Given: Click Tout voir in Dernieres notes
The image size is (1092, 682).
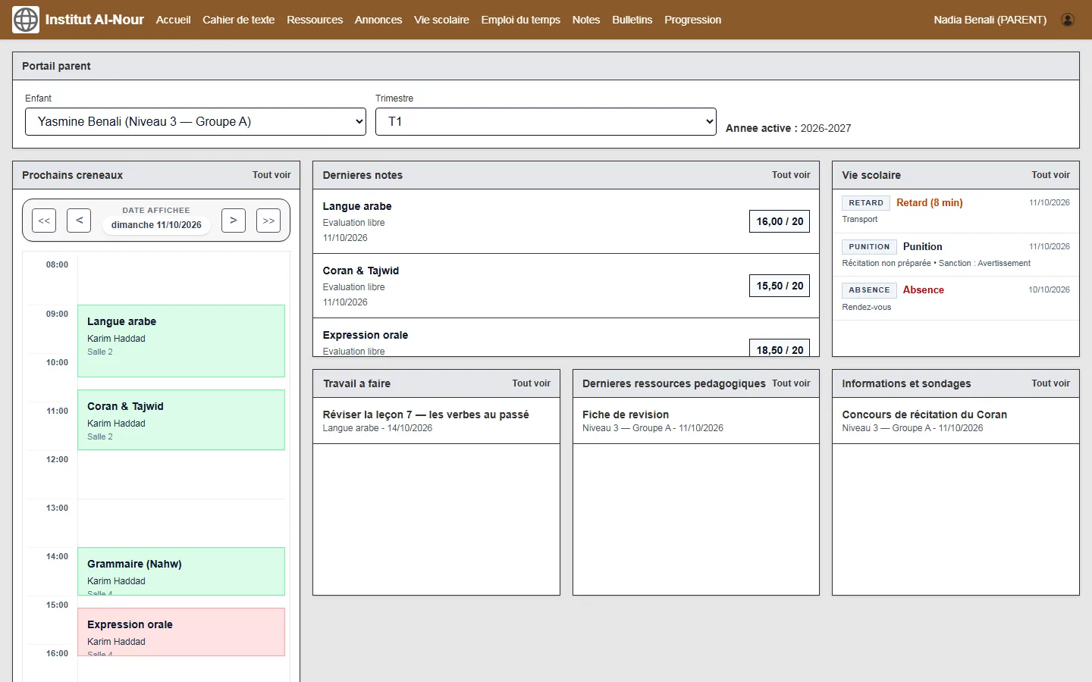Looking at the screenshot, I should [791, 175].
